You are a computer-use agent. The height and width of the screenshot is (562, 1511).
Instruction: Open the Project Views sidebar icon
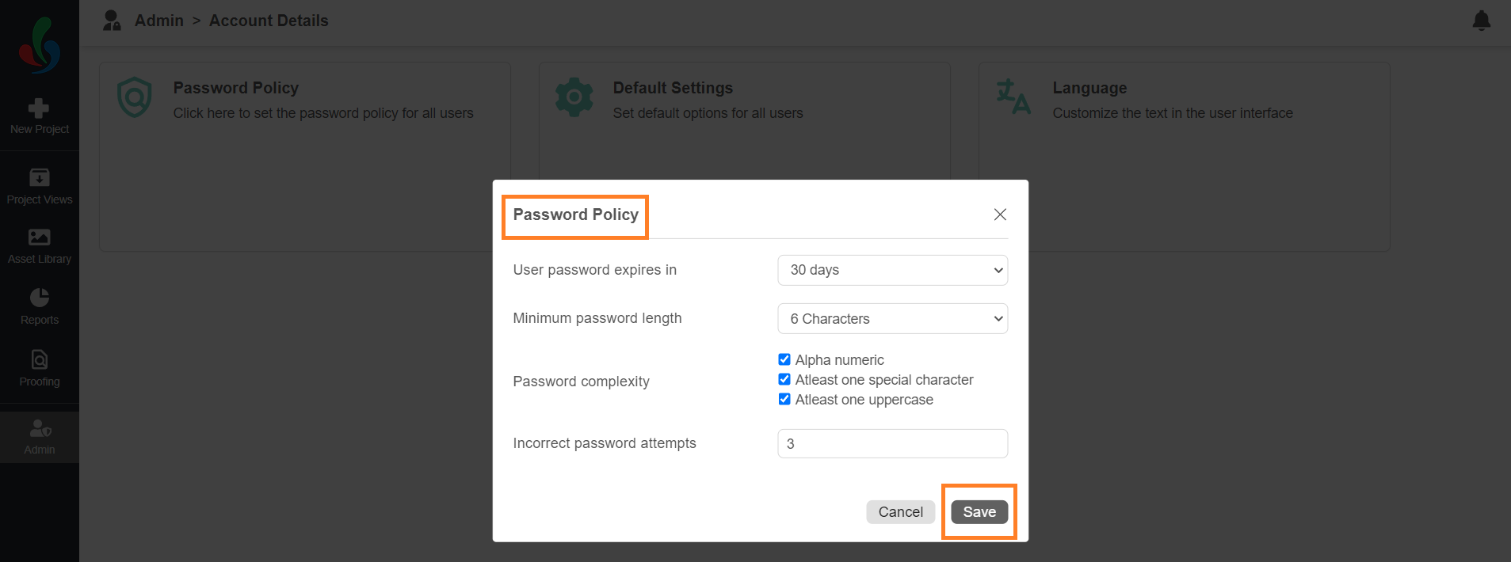click(x=39, y=177)
